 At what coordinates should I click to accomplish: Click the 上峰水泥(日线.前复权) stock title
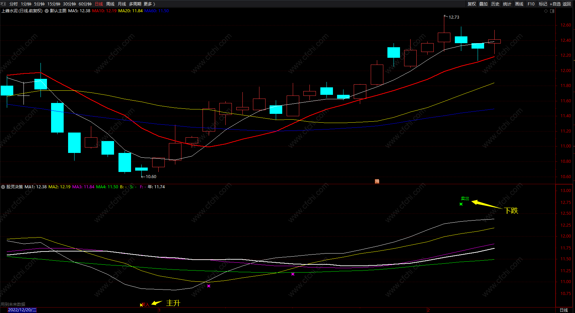click(x=22, y=11)
